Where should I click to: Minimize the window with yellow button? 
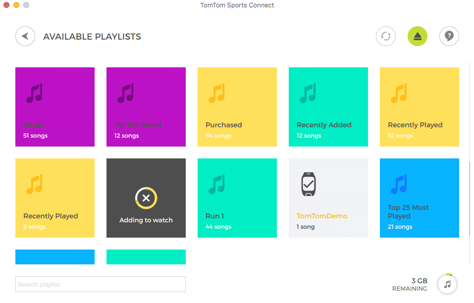(16, 5)
